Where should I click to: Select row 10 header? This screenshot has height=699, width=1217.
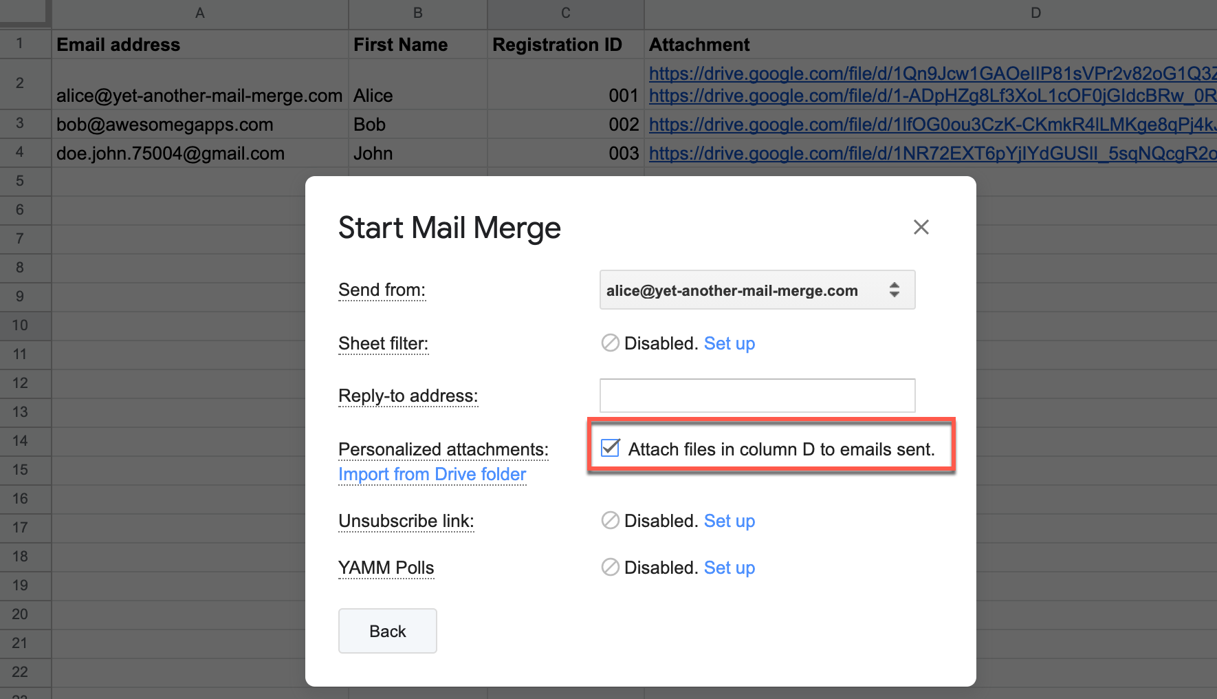click(21, 325)
